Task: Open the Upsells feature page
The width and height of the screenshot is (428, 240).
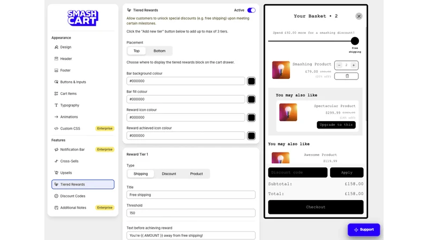Action: pos(83,173)
